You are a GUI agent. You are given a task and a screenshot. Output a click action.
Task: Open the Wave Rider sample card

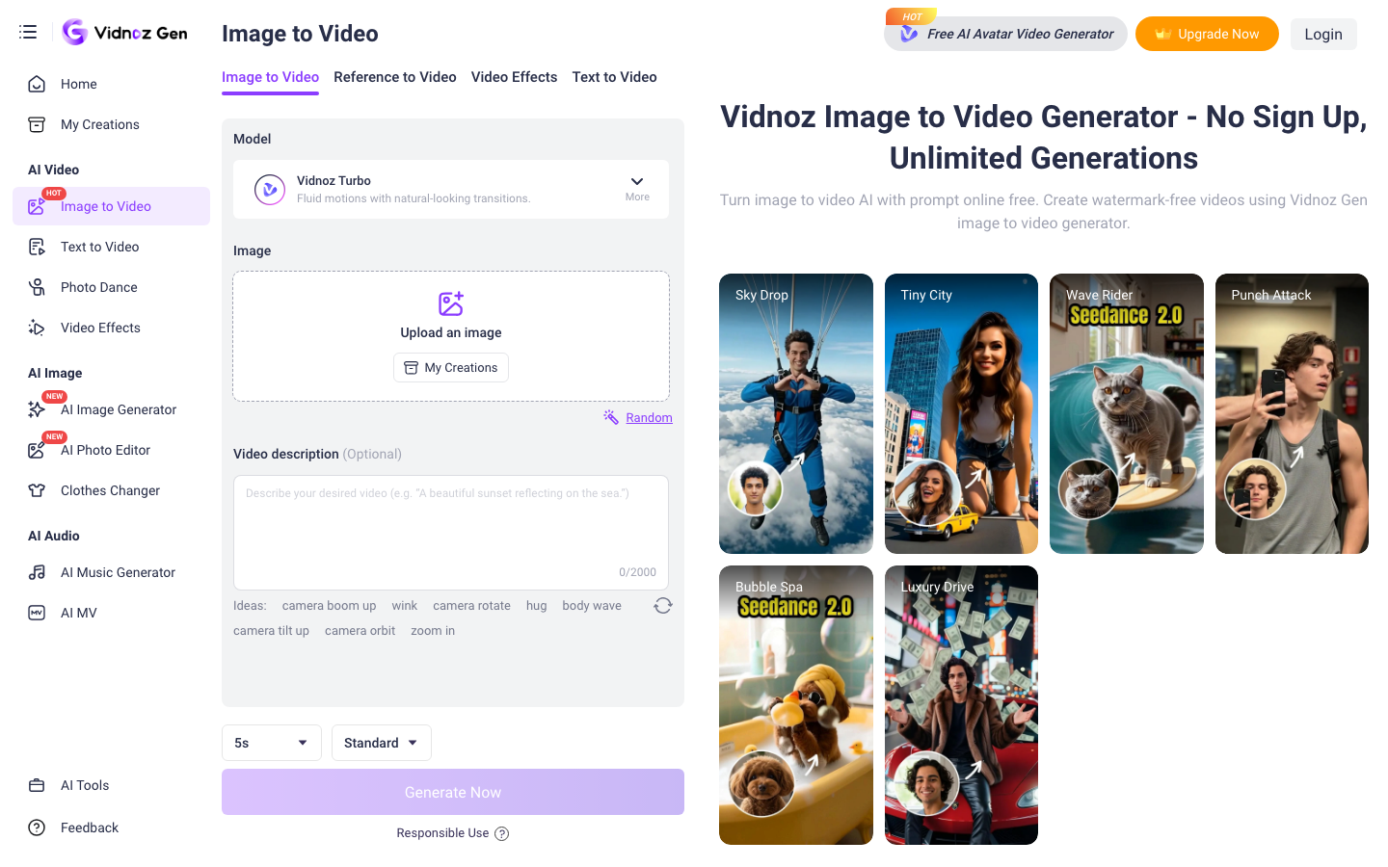[x=1127, y=413]
